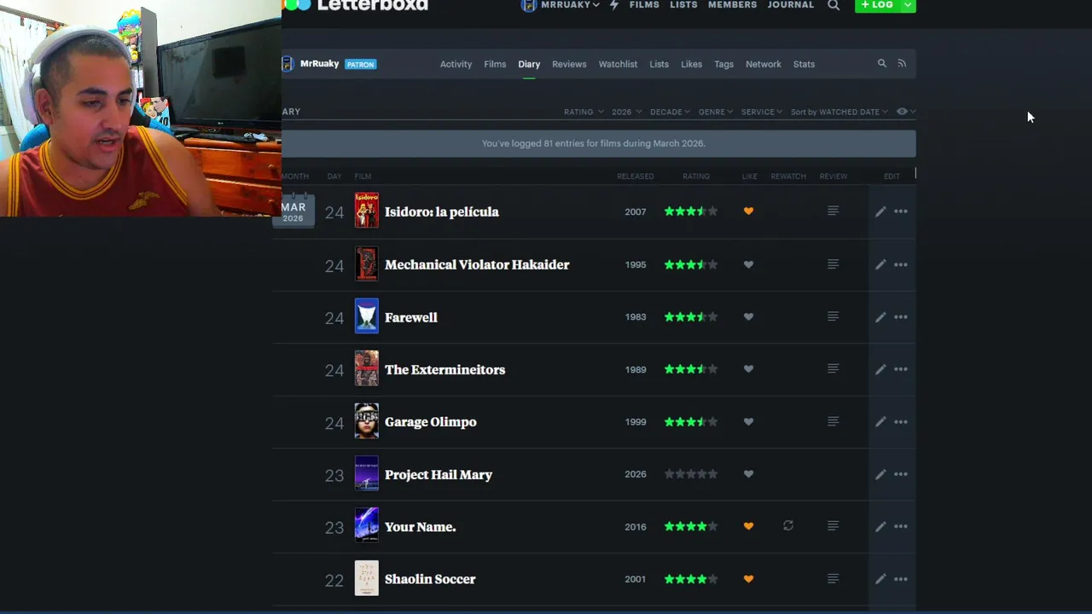Open MrRuaky profile avatar in subheader
Screen dimensions: 1092x614
coord(288,64)
